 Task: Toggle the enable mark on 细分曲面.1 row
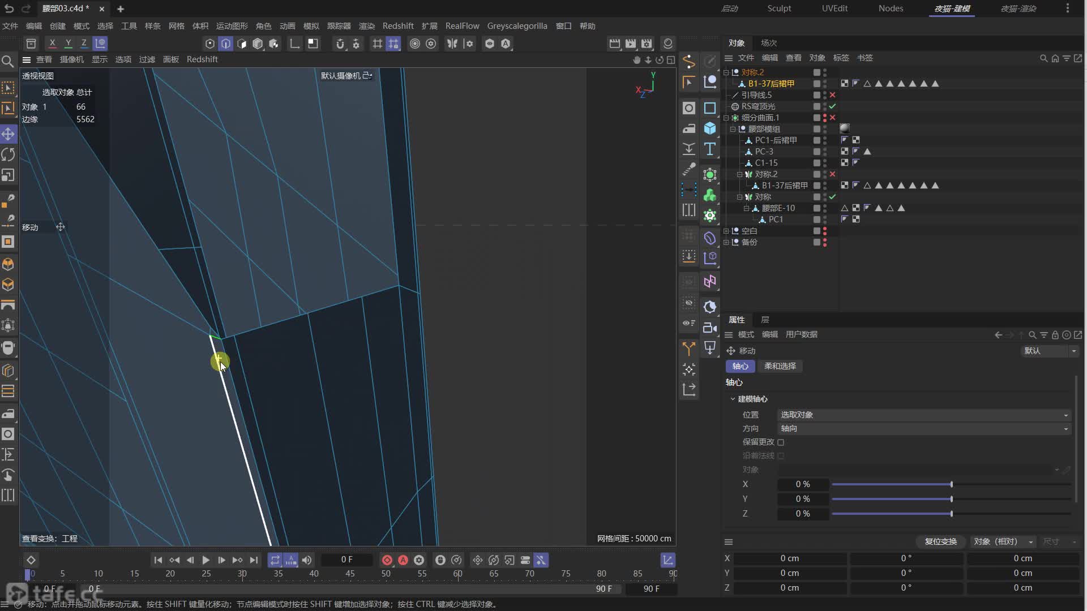pyautogui.click(x=832, y=118)
